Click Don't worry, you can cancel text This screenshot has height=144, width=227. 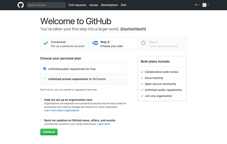(x=69, y=90)
